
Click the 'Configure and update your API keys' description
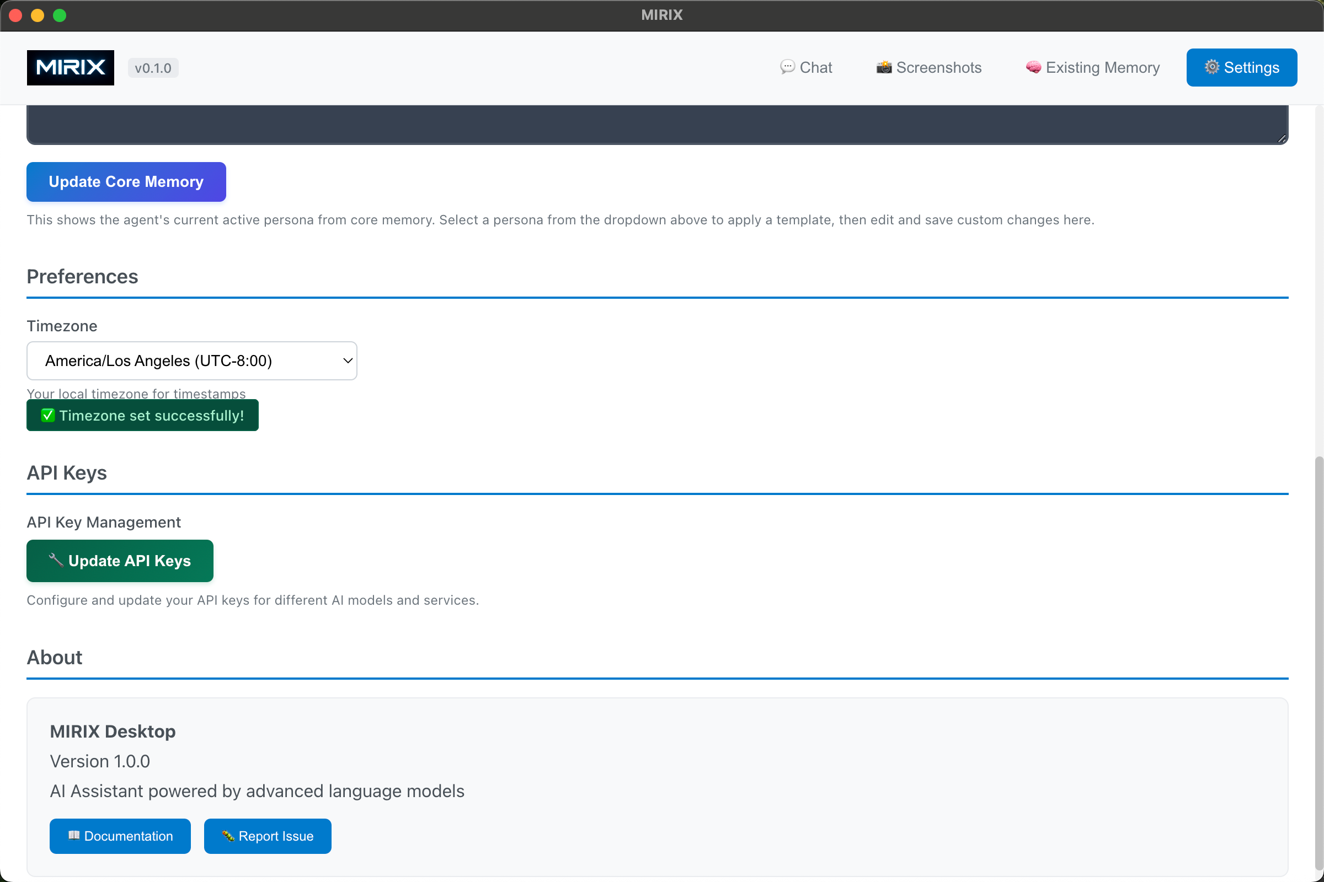tap(253, 600)
